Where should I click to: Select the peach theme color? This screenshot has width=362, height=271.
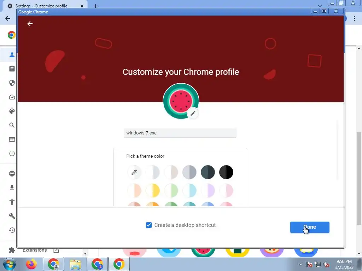pos(134,191)
